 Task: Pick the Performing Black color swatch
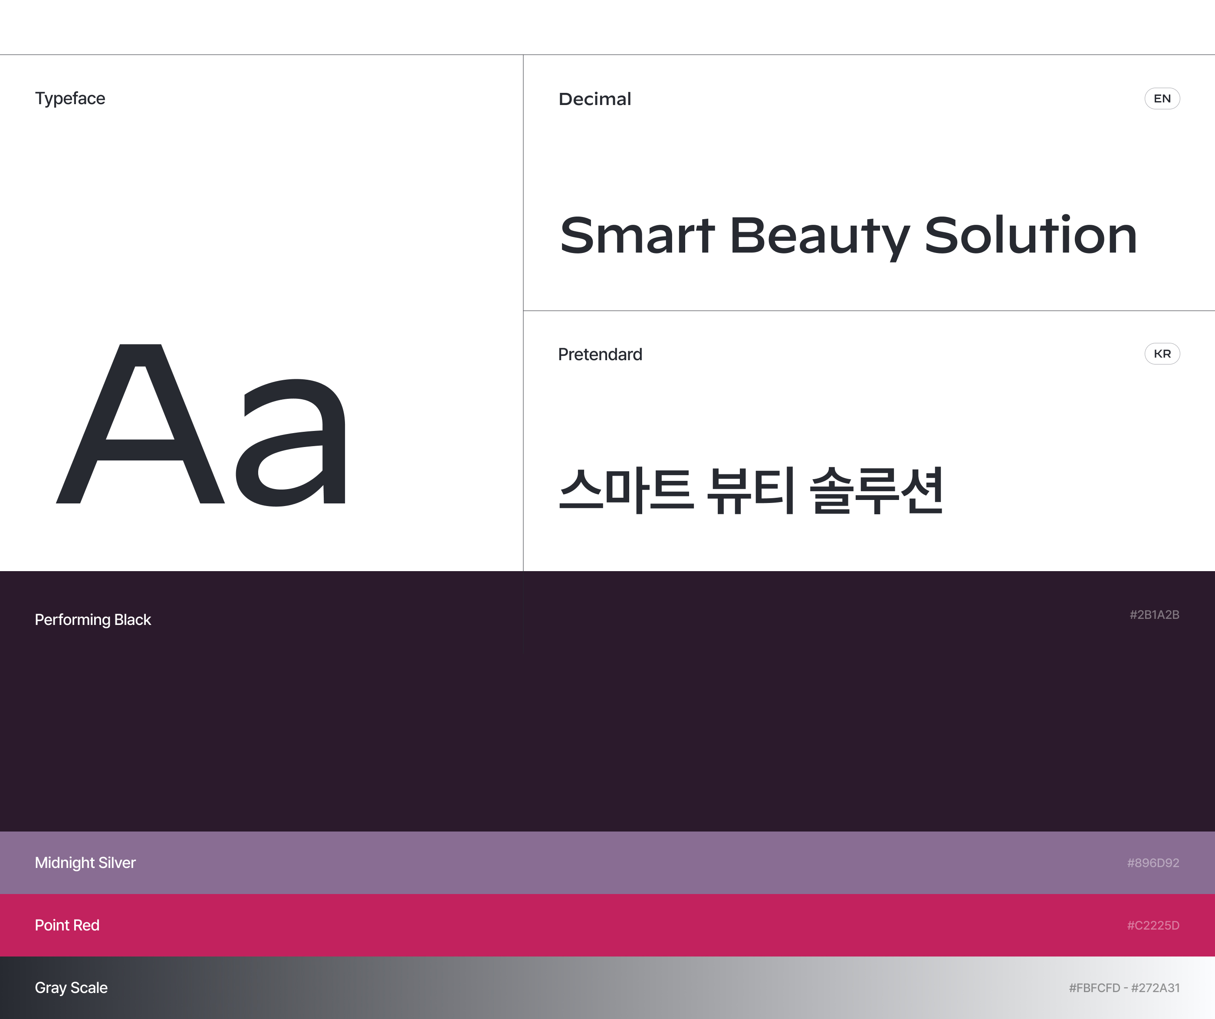pyautogui.click(x=607, y=729)
